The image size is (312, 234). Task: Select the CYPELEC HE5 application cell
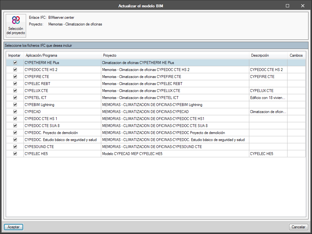pos(62,153)
